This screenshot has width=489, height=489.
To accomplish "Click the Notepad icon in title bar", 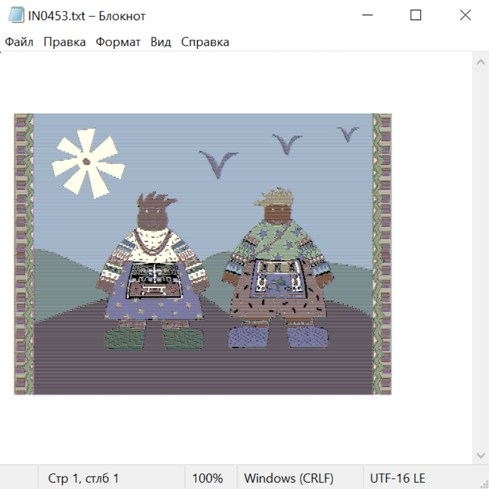I will 16,15.
